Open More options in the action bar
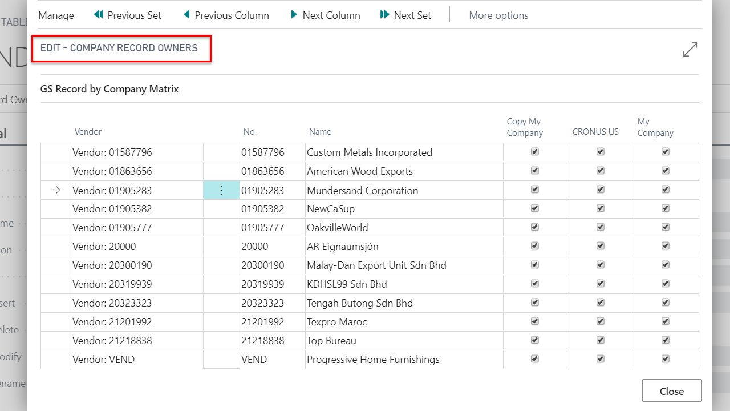 coord(498,15)
